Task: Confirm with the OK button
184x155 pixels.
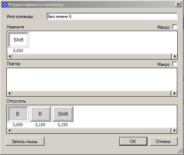Action: 133,142
